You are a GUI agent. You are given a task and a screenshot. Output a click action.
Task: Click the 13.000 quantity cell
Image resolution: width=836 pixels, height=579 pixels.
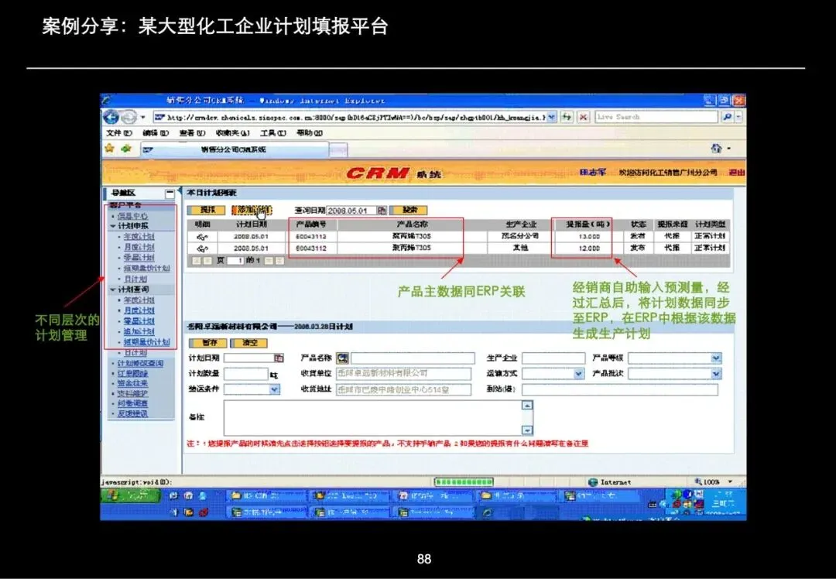point(589,237)
